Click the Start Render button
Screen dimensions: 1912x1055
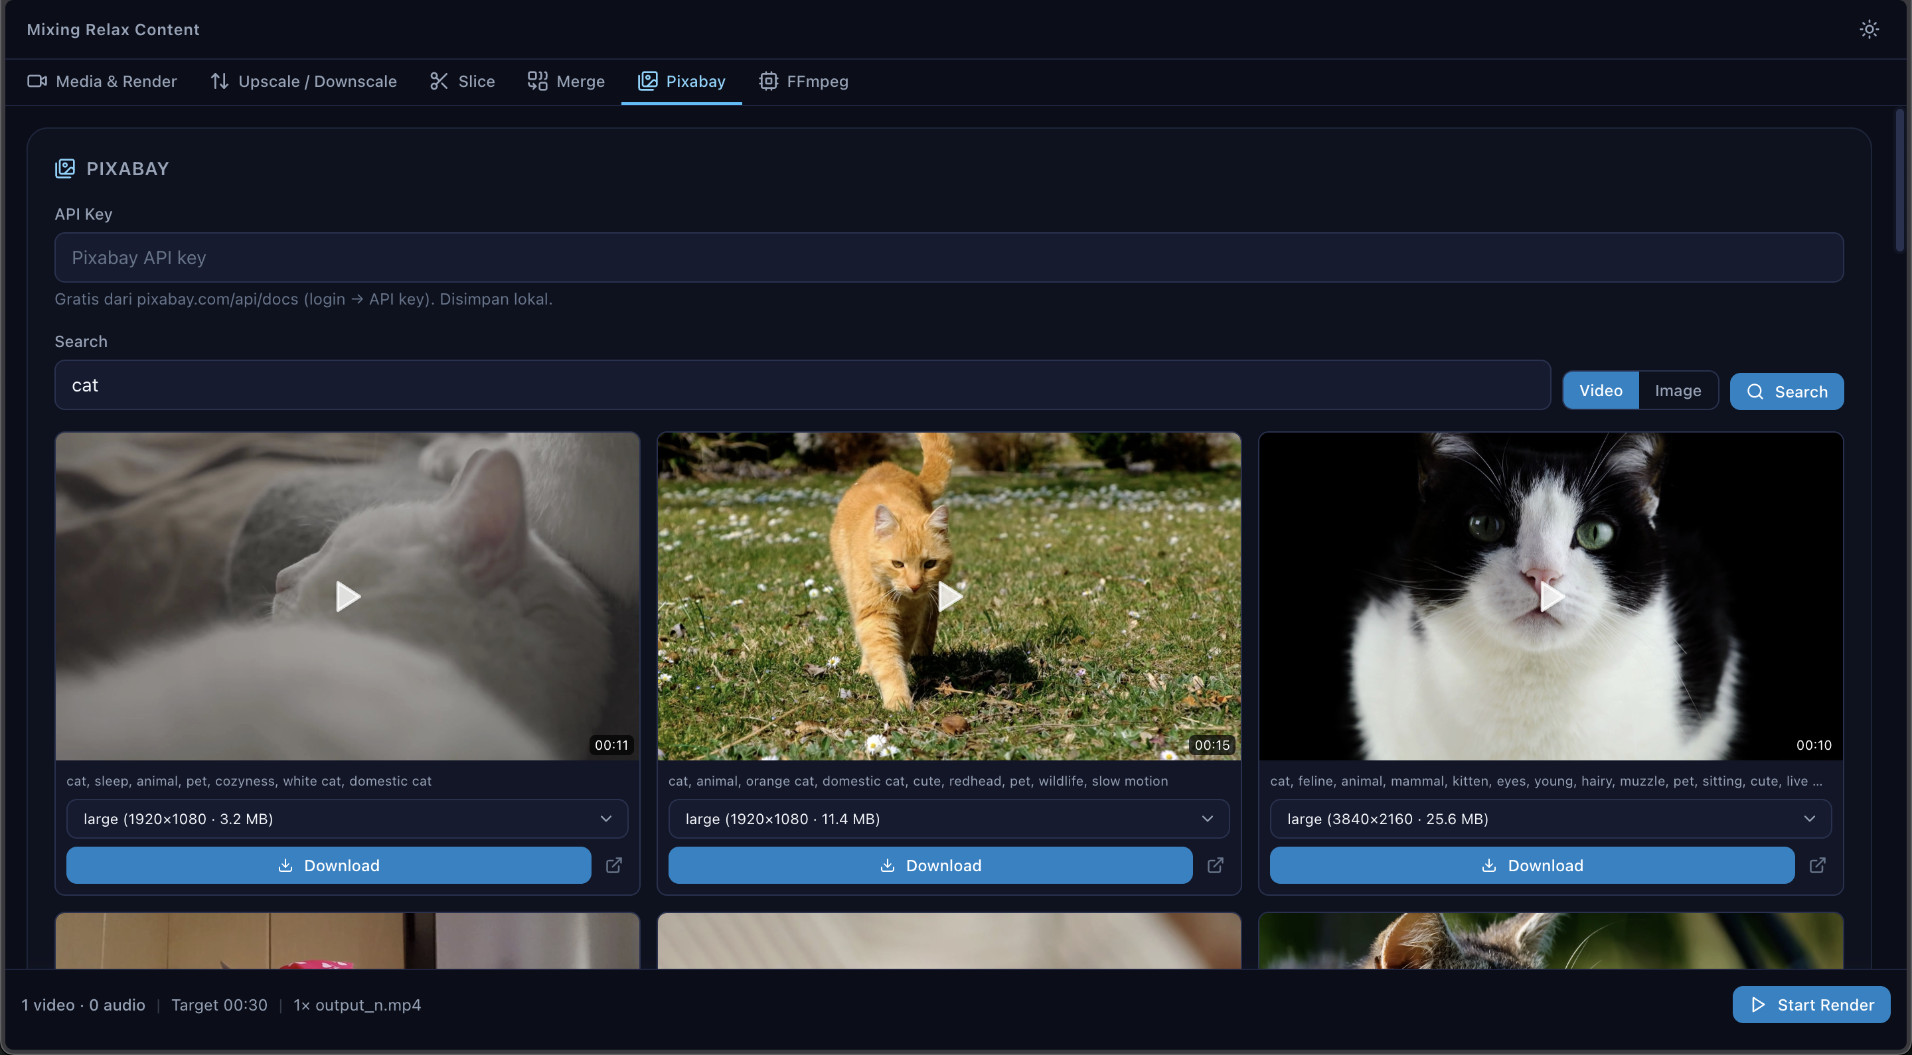coord(1811,1005)
